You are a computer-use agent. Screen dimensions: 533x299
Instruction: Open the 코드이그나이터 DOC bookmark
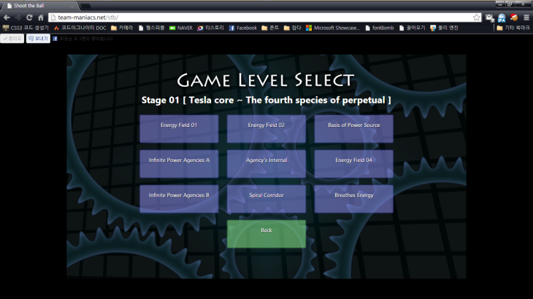[x=80, y=28]
